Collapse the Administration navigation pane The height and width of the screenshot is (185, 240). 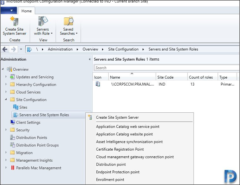[x=90, y=59]
